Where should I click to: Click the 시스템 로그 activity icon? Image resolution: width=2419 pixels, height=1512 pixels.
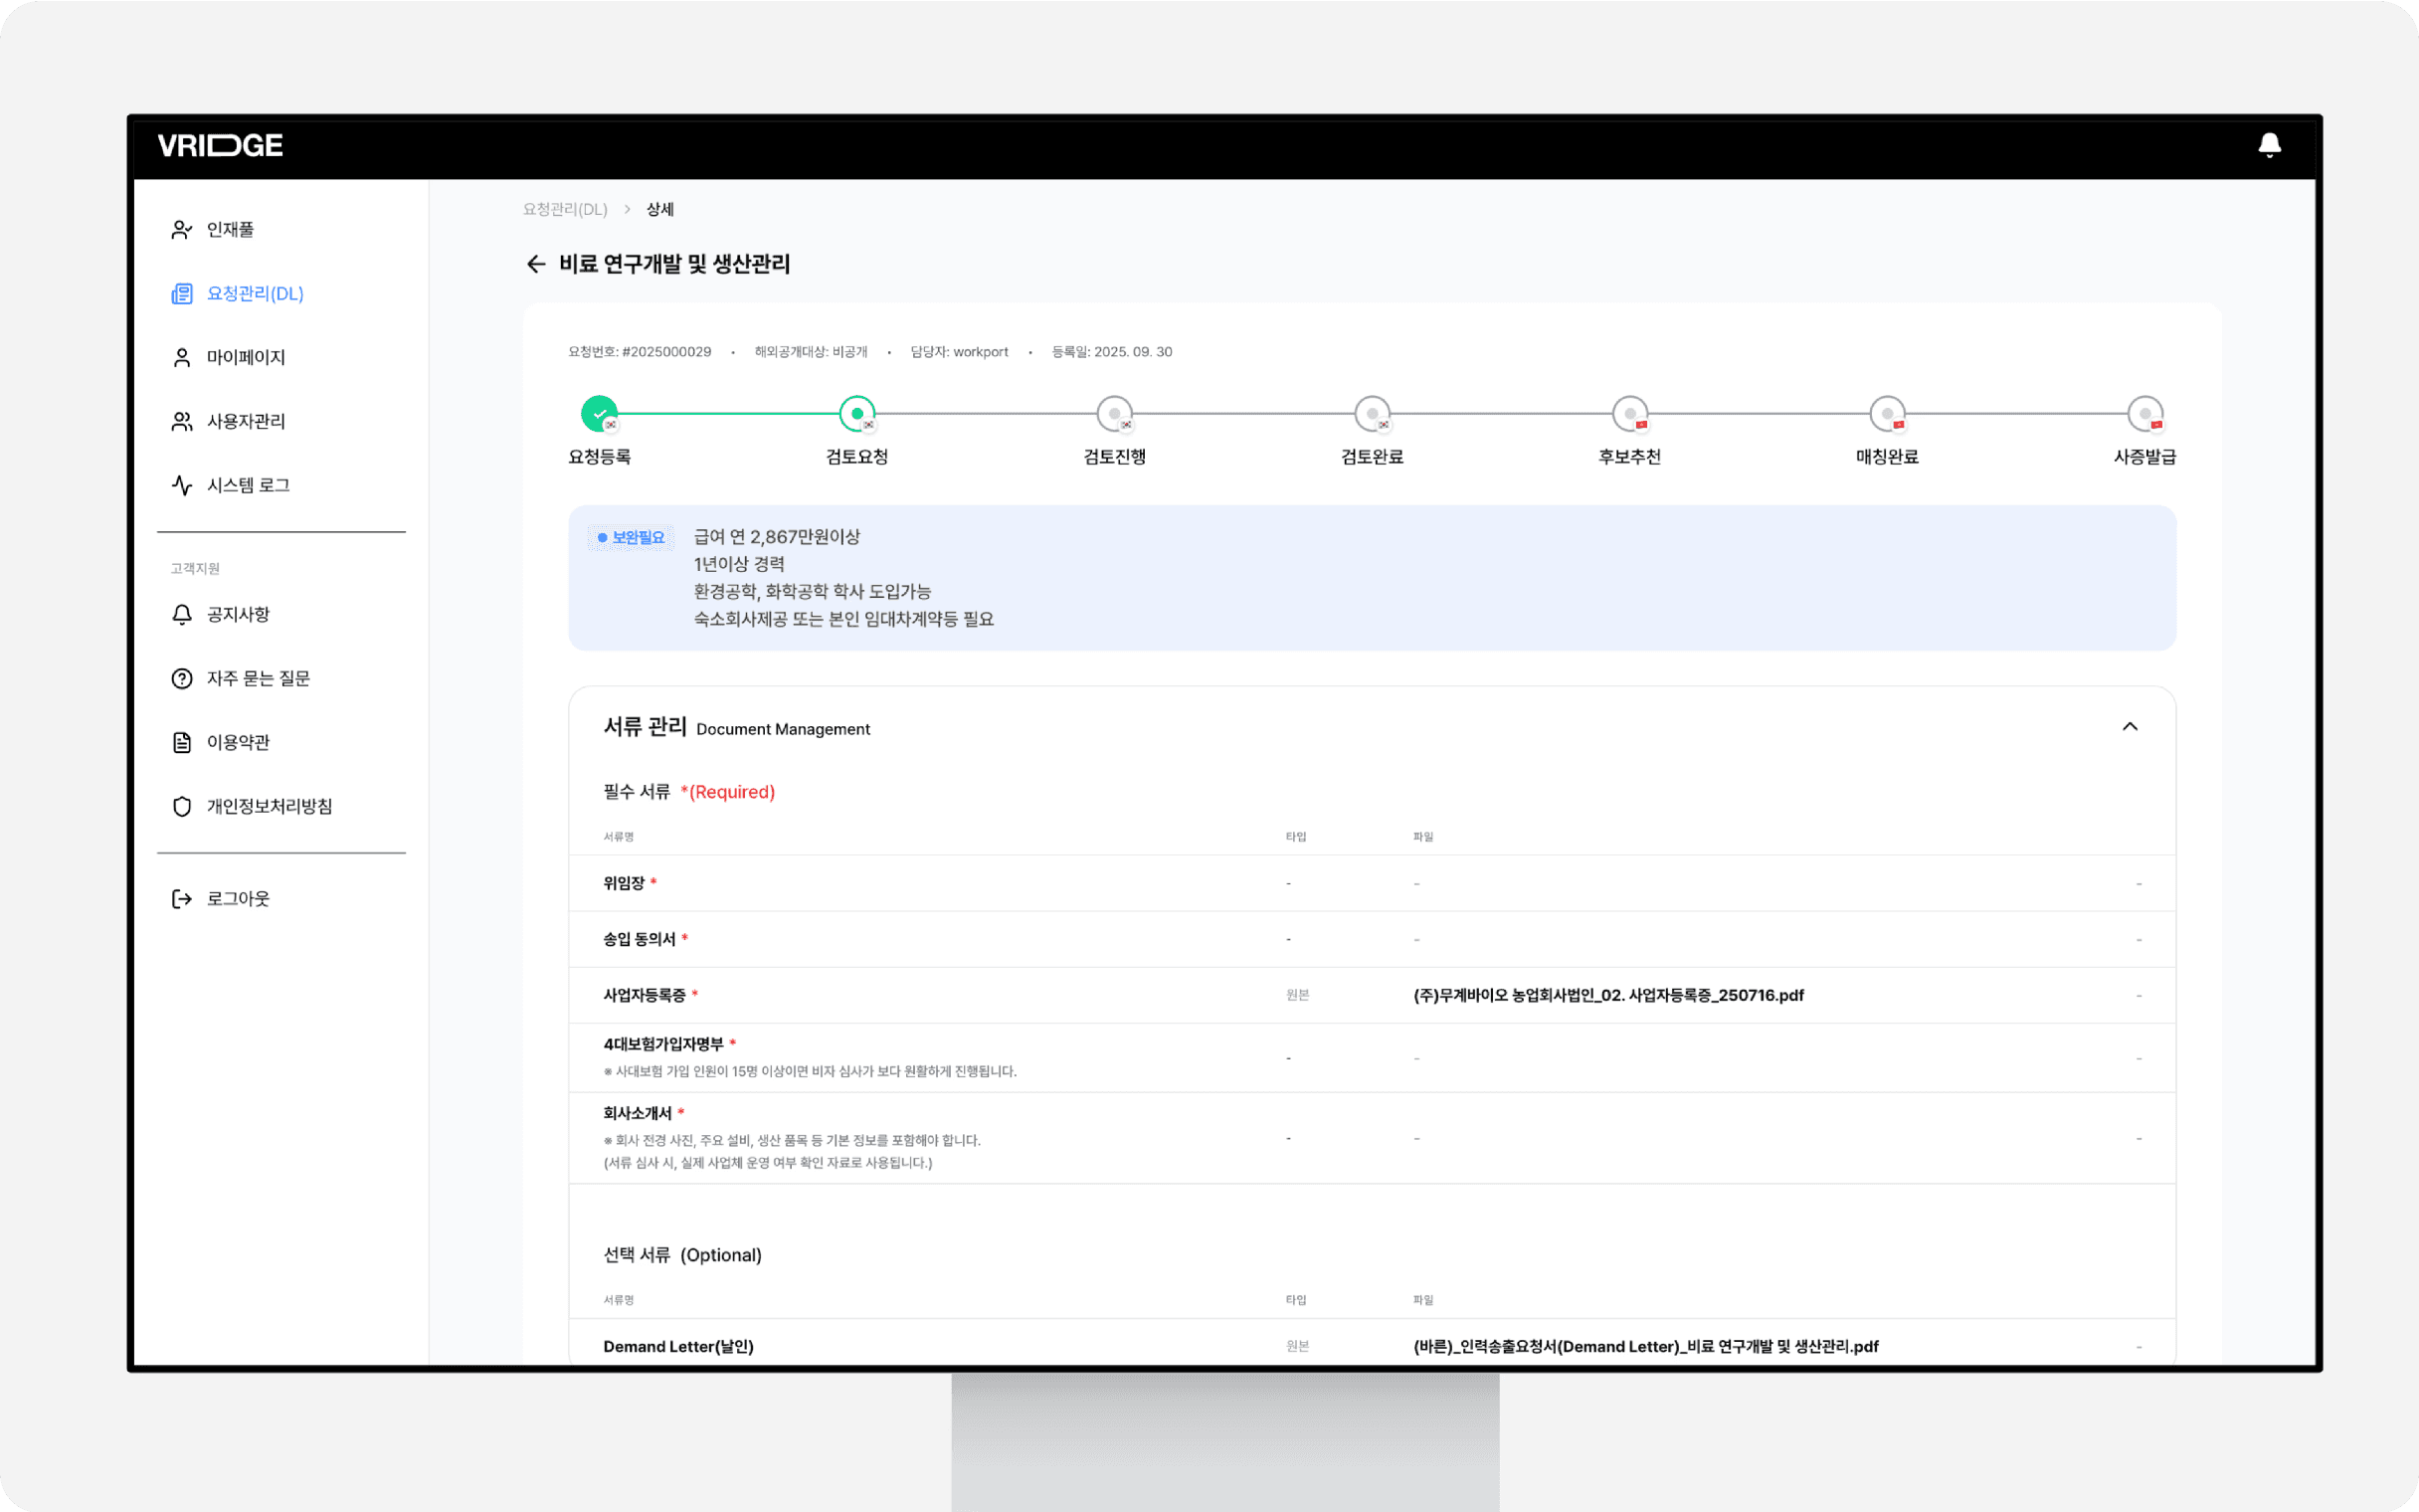pos(181,486)
